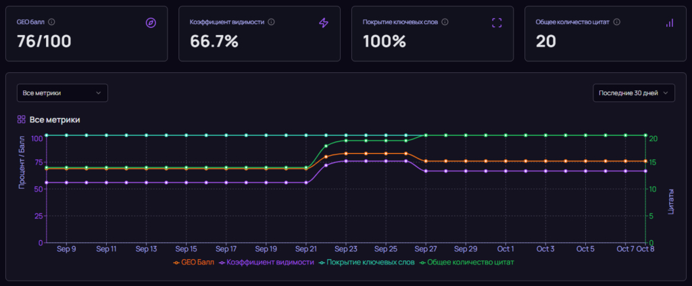Screen dimensions: 692x286
Task: Click the 75 tick label on left axis
Action: coord(39,163)
